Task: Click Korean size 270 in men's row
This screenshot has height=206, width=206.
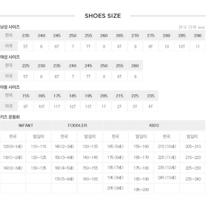Action: pyautogui.click(x=135, y=36)
